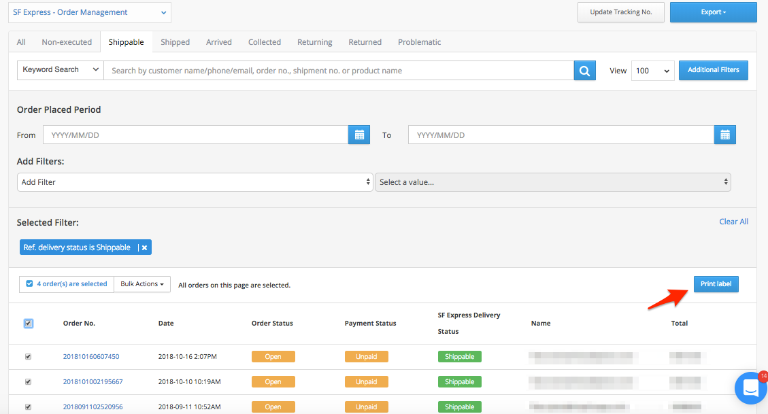Click the Order No. column header
Viewport: 768px width, 414px height.
[80, 324]
